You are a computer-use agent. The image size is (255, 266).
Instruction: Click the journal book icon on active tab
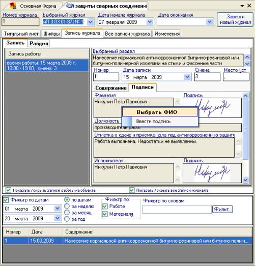tap(69, 6)
